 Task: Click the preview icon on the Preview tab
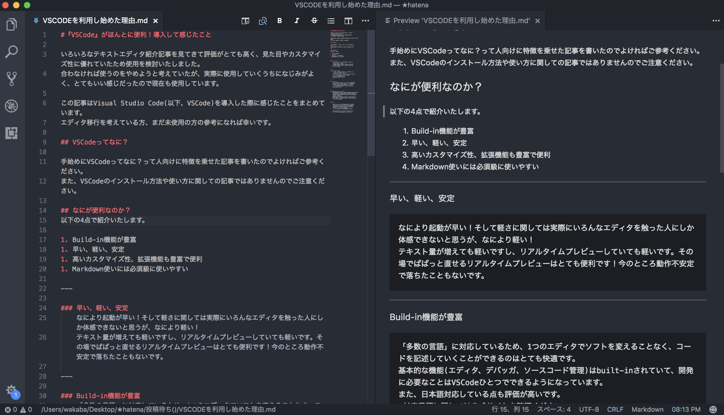387,21
